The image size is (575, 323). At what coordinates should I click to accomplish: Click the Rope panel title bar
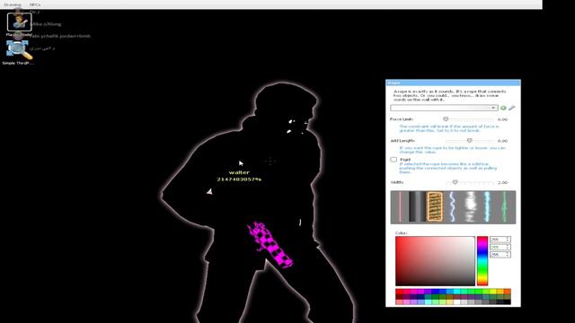pyautogui.click(x=453, y=83)
